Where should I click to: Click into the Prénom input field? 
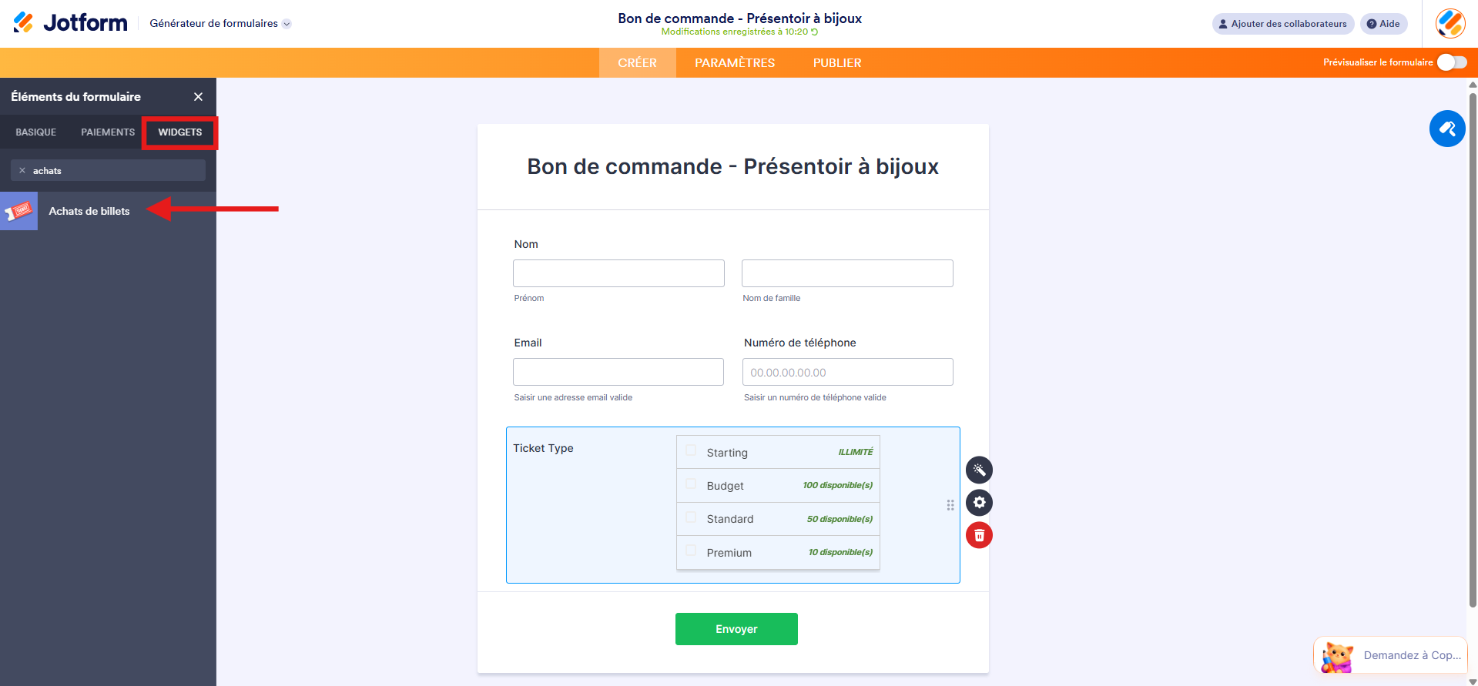[x=618, y=273]
